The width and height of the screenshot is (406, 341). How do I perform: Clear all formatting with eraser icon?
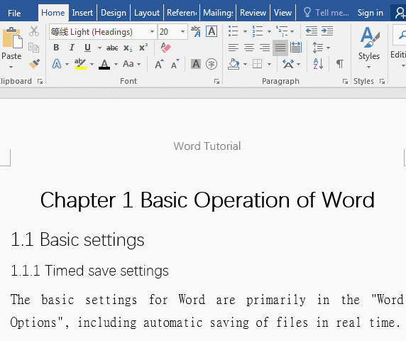[x=165, y=48]
